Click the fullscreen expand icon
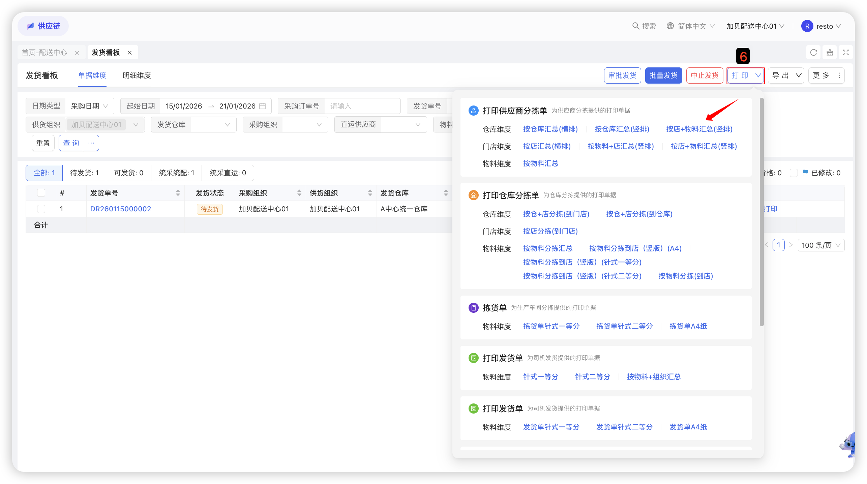The image size is (867, 484). tap(846, 53)
